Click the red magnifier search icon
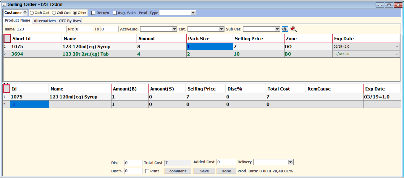The width and height of the screenshot is (404, 178). click(293, 29)
